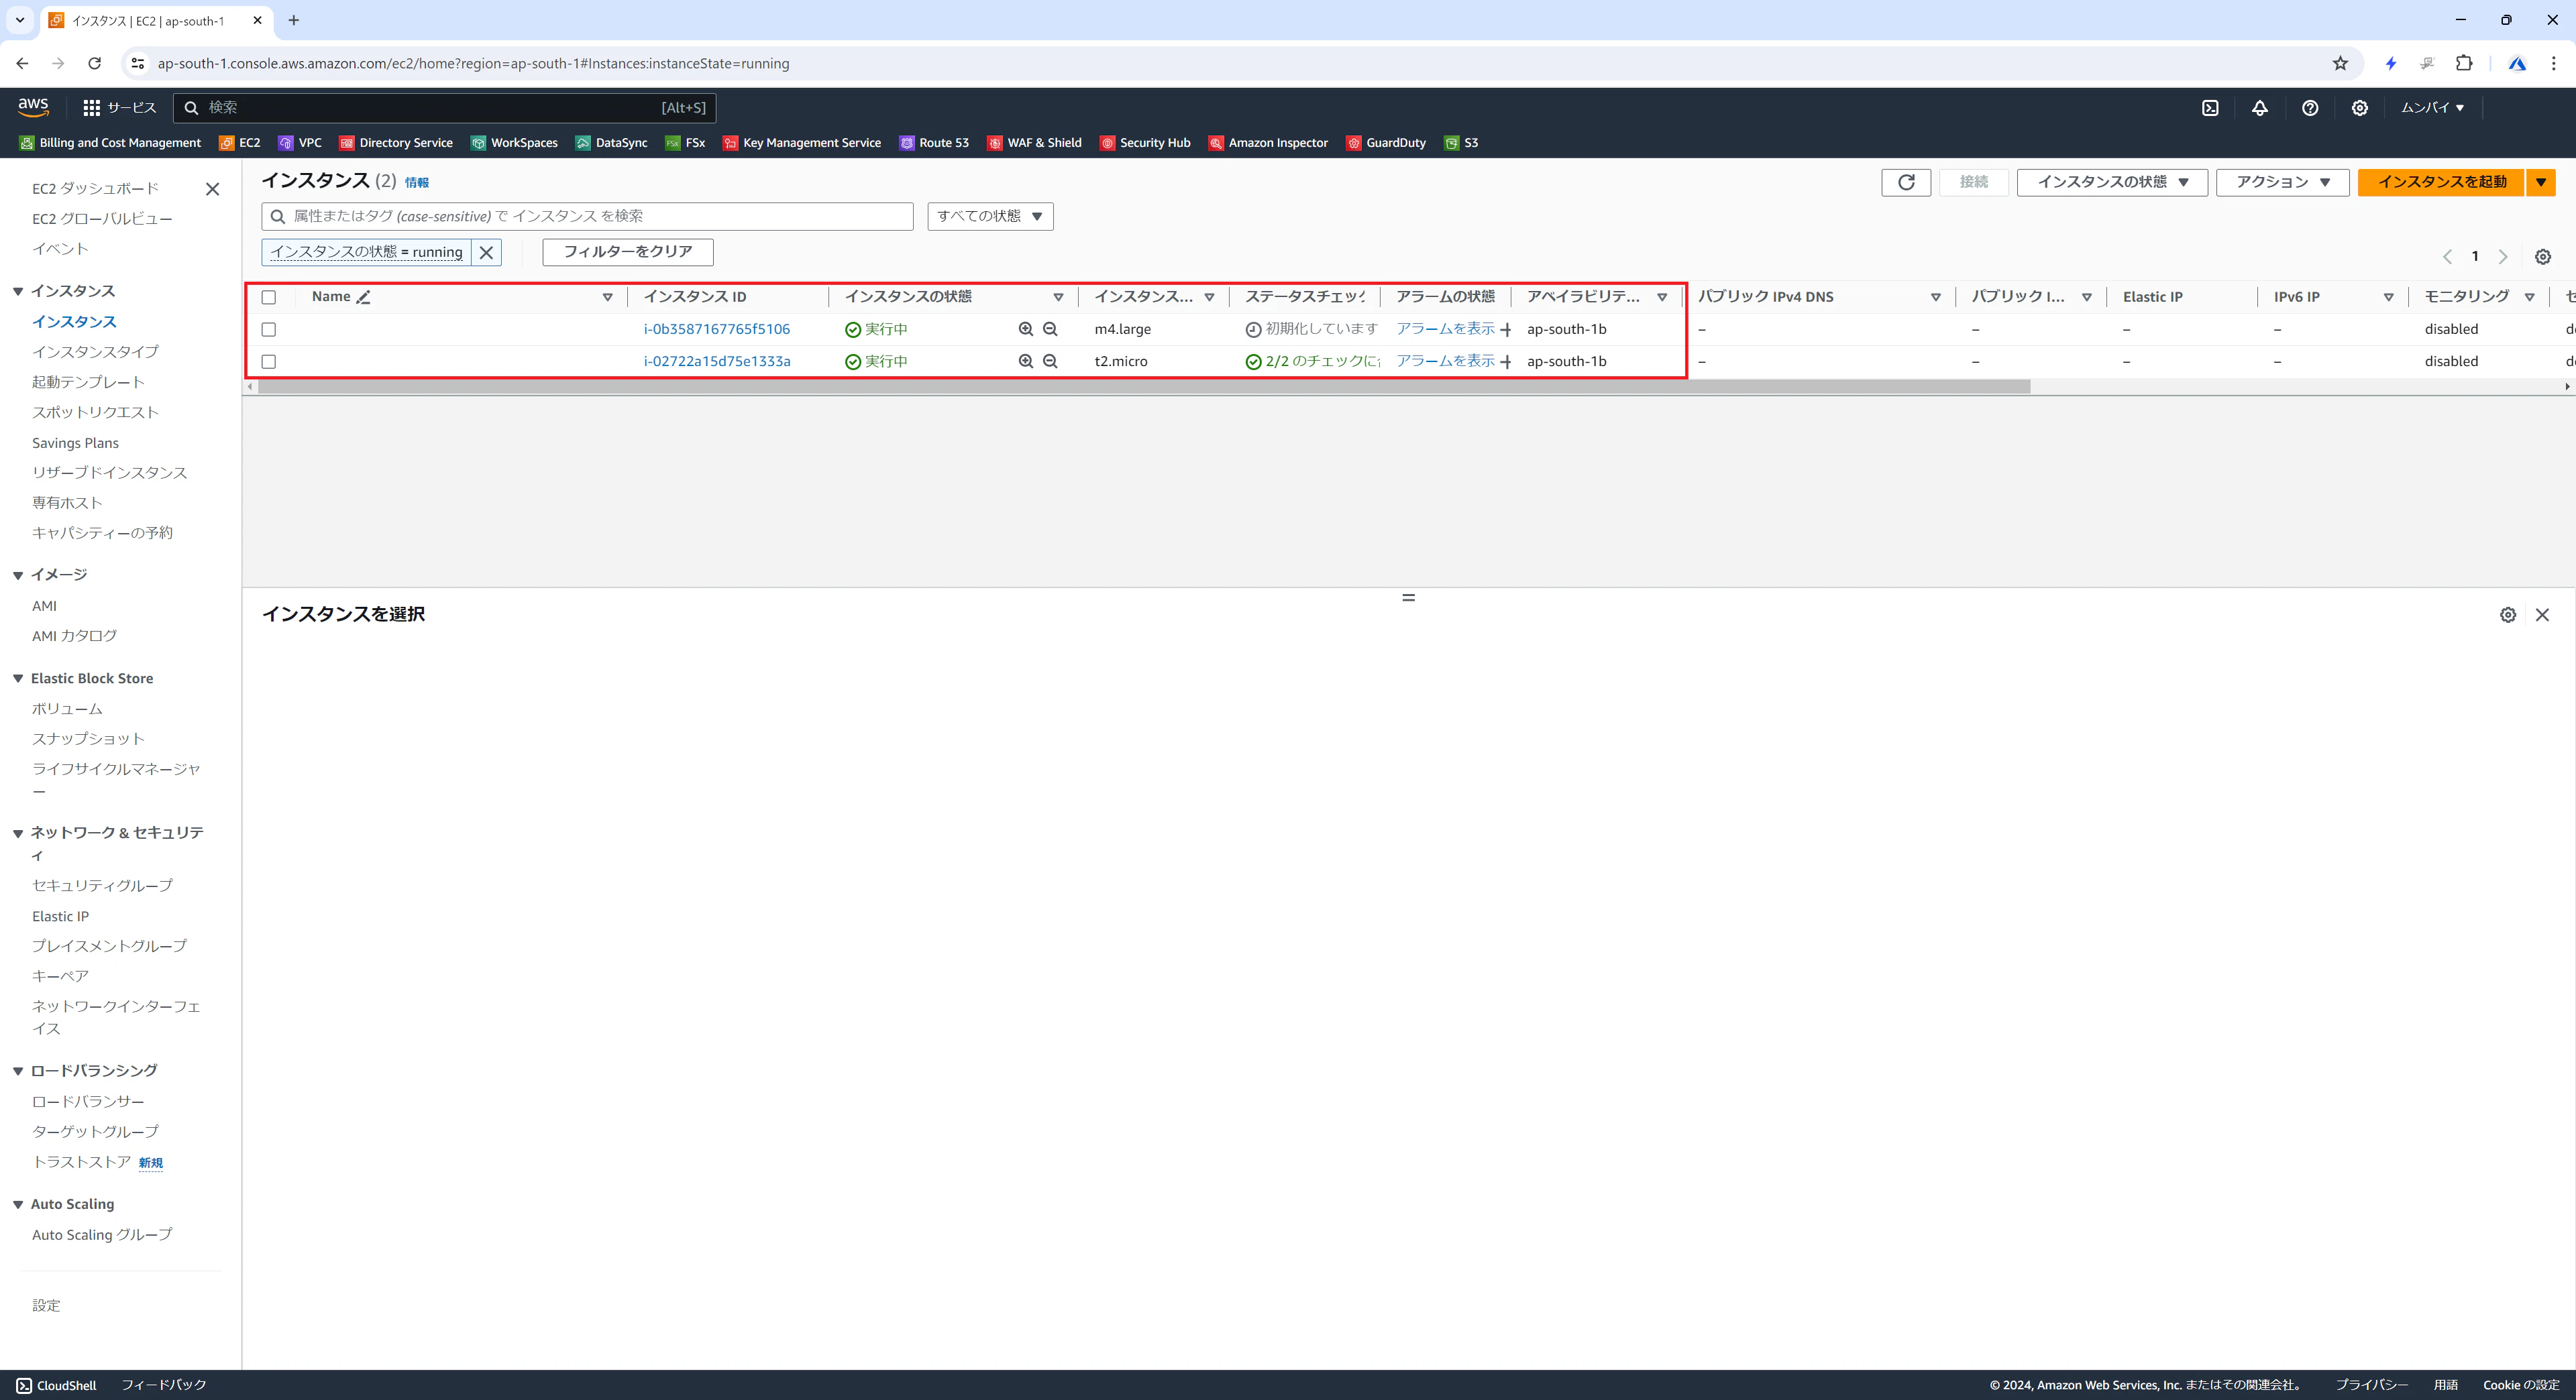Zoom in filter icon for t2.micro row
This screenshot has height=1400, width=2576.
tap(1026, 361)
